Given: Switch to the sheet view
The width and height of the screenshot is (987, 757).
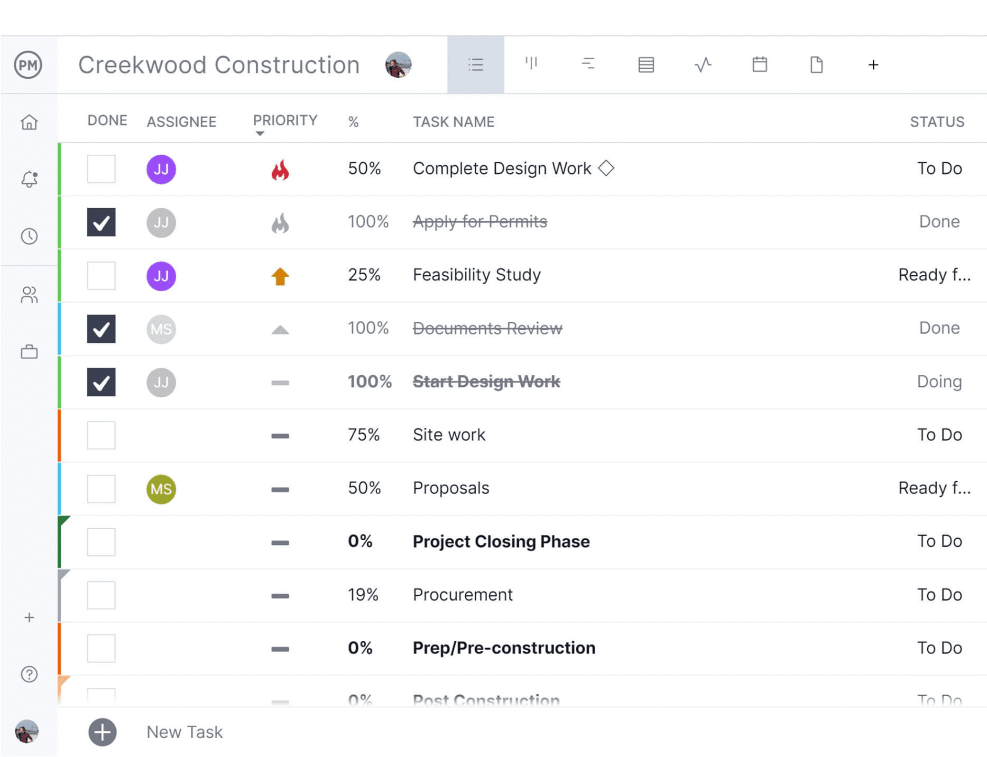Looking at the screenshot, I should tap(646, 65).
